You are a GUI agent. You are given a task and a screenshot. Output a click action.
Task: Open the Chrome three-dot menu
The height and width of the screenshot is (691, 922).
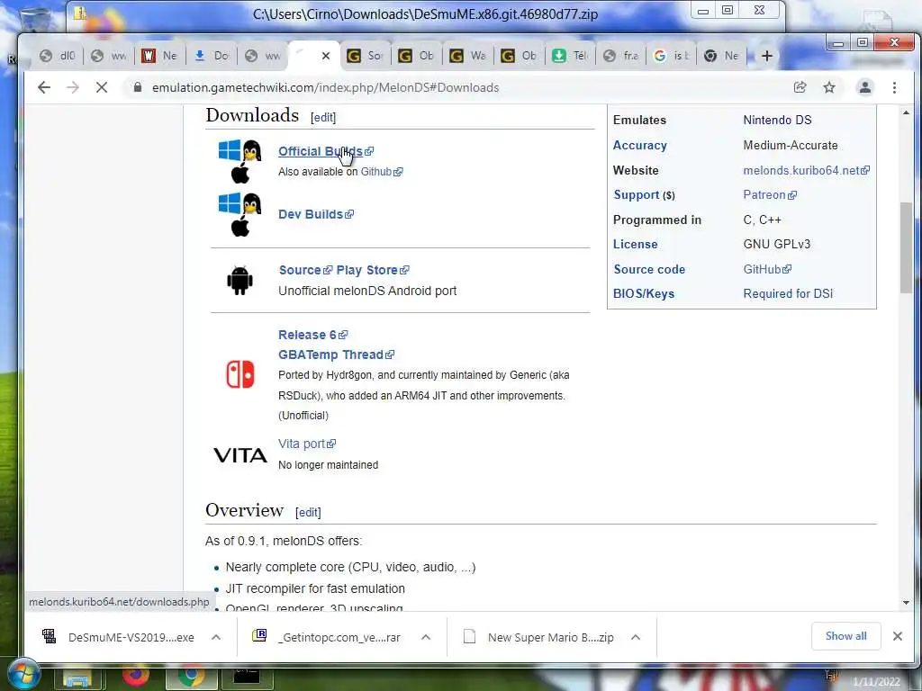click(x=894, y=87)
